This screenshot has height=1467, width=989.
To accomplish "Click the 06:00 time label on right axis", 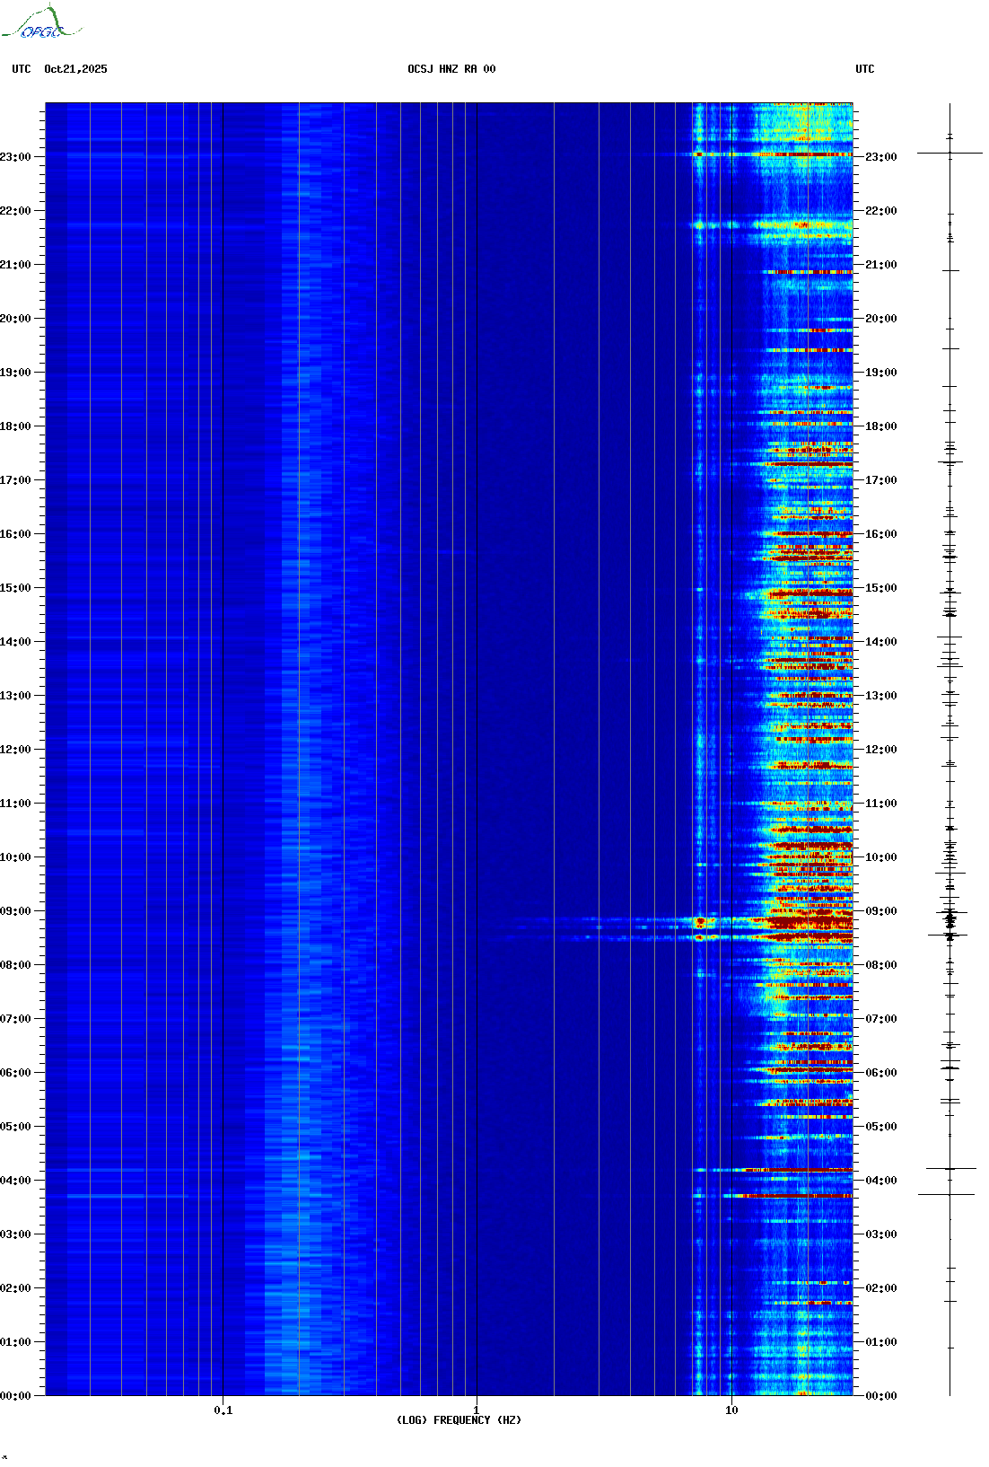I will coord(880,1073).
